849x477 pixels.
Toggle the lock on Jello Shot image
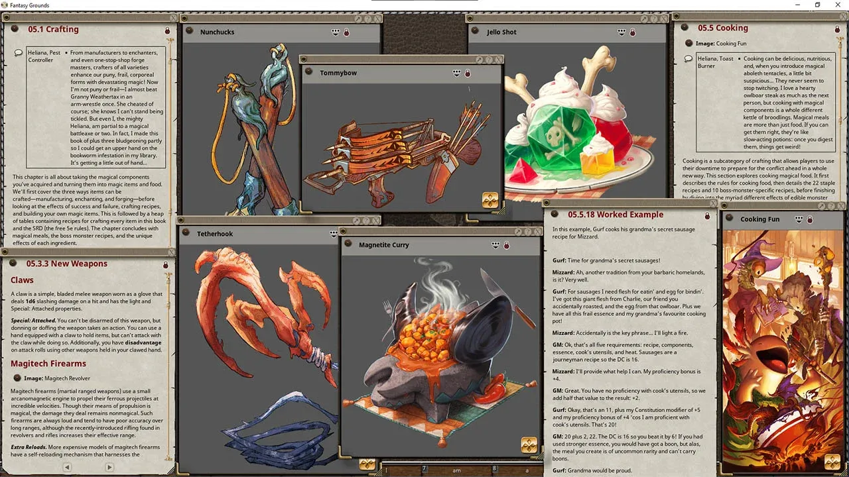[632, 32]
